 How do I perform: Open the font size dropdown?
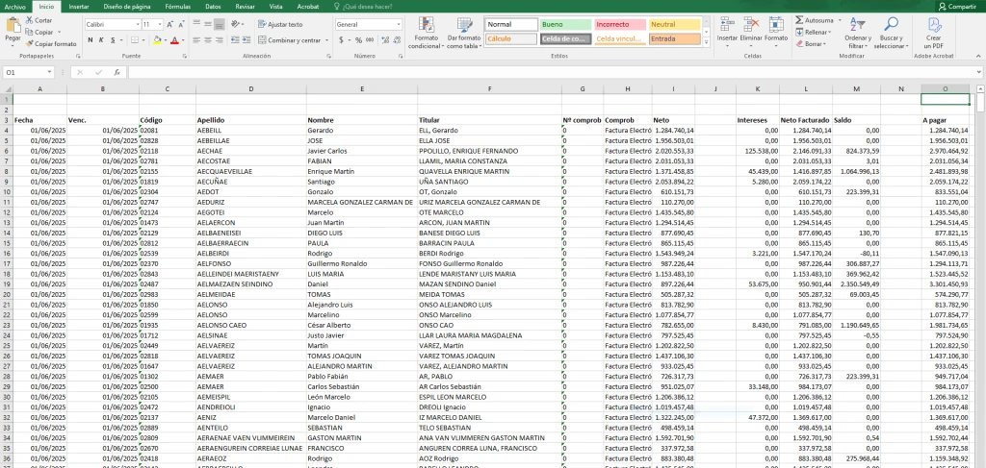[160, 24]
